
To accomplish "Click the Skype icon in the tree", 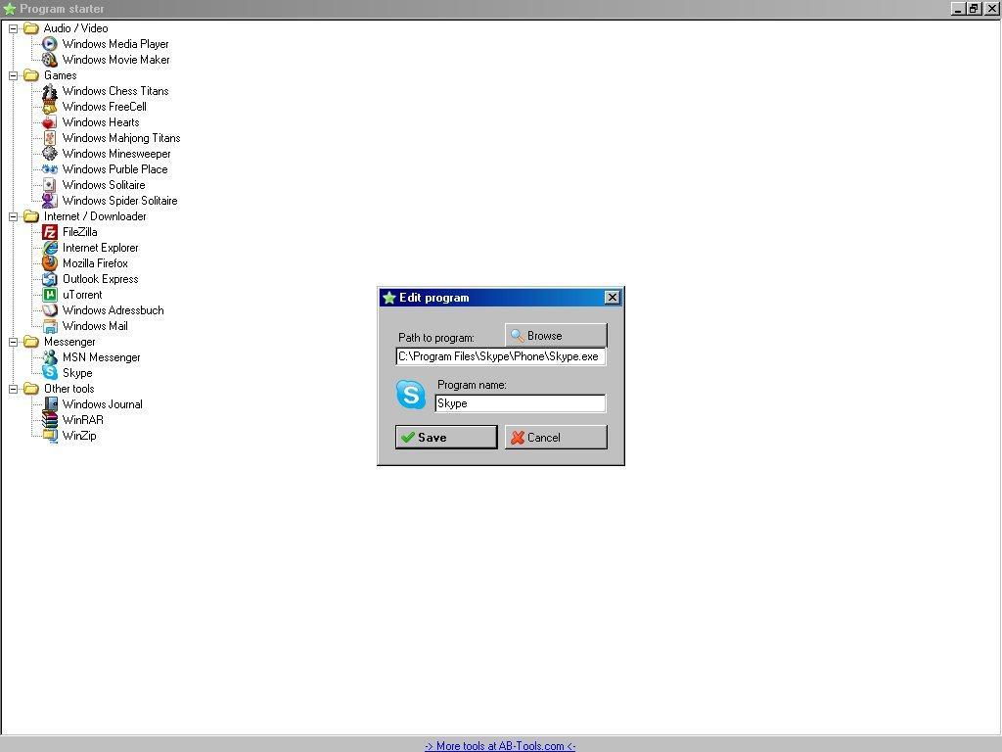I will click(50, 373).
